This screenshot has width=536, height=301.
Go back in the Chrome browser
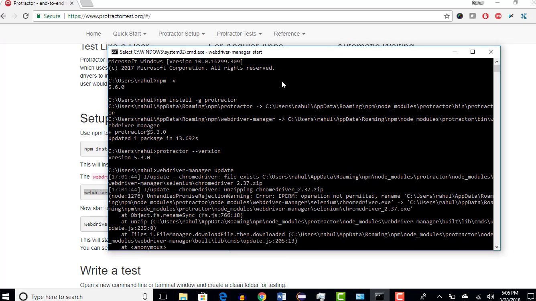click(x=4, y=16)
